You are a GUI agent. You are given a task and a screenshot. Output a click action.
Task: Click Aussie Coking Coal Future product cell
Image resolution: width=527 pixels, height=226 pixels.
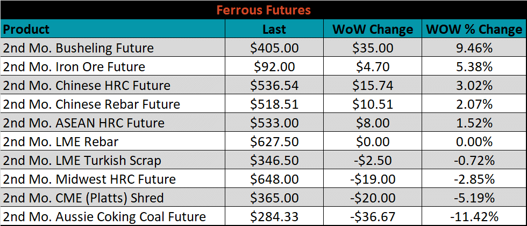(x=113, y=216)
